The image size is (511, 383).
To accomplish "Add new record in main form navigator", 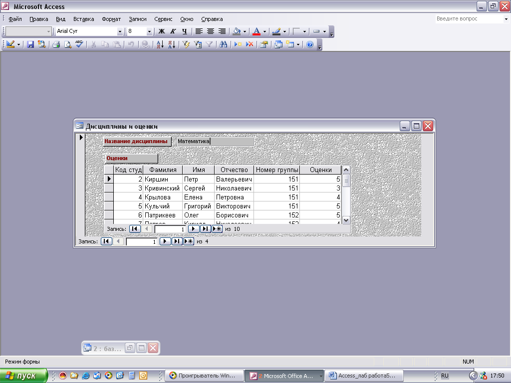I will tap(188, 241).
